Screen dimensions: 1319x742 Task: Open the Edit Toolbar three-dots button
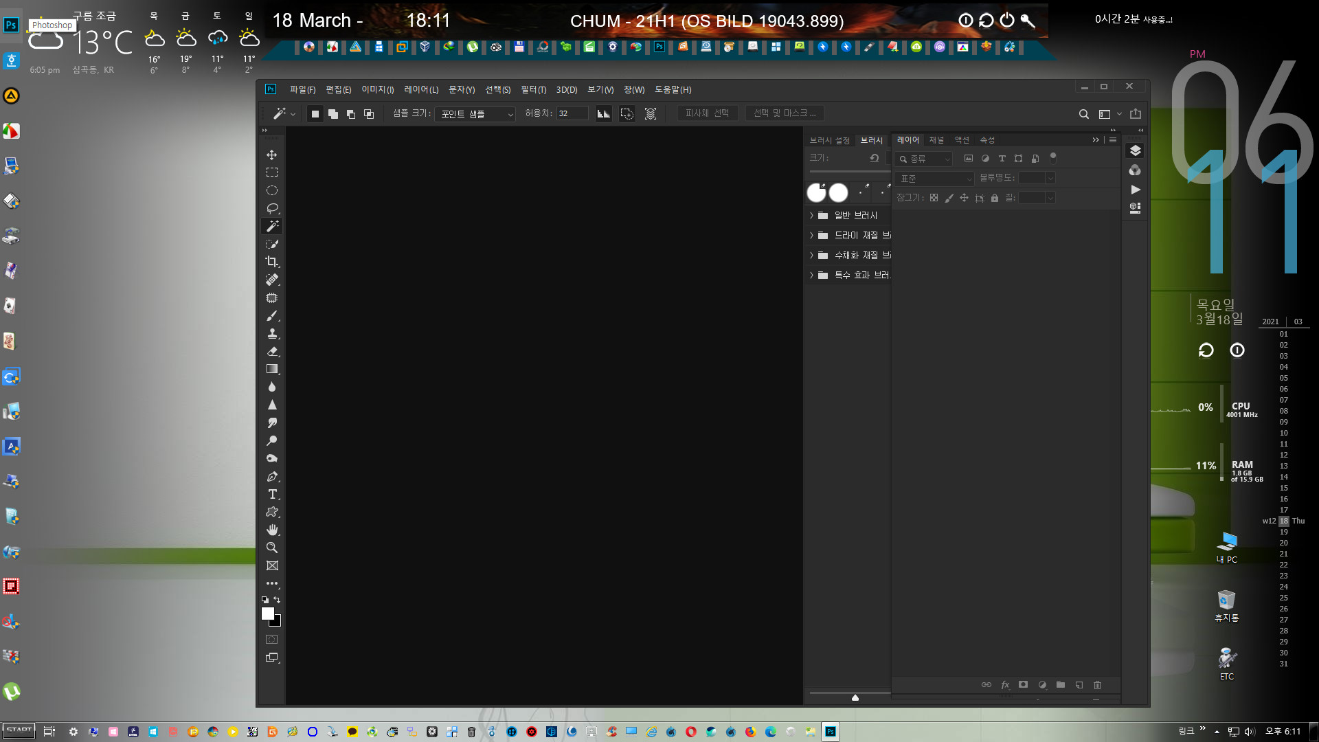pos(272,583)
